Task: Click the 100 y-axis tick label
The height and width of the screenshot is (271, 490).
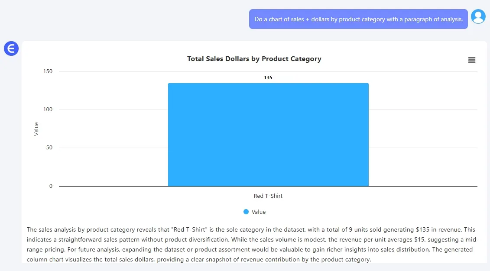Action: [48, 110]
